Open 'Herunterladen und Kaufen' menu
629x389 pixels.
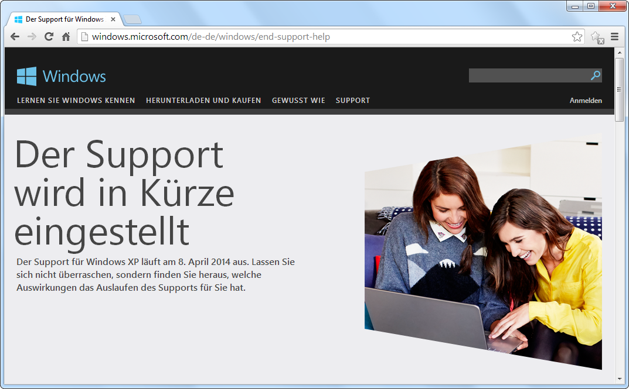[203, 101]
